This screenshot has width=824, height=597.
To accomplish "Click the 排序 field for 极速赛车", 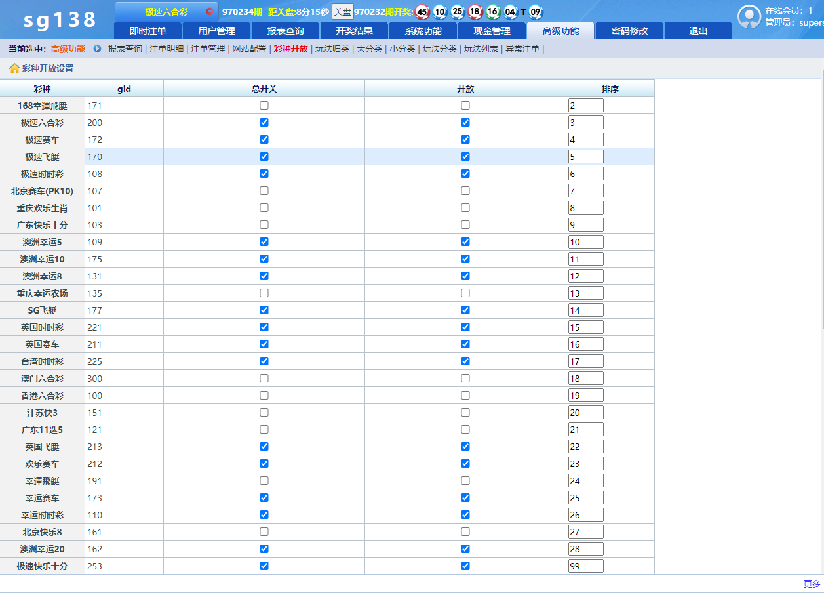I will coord(586,140).
